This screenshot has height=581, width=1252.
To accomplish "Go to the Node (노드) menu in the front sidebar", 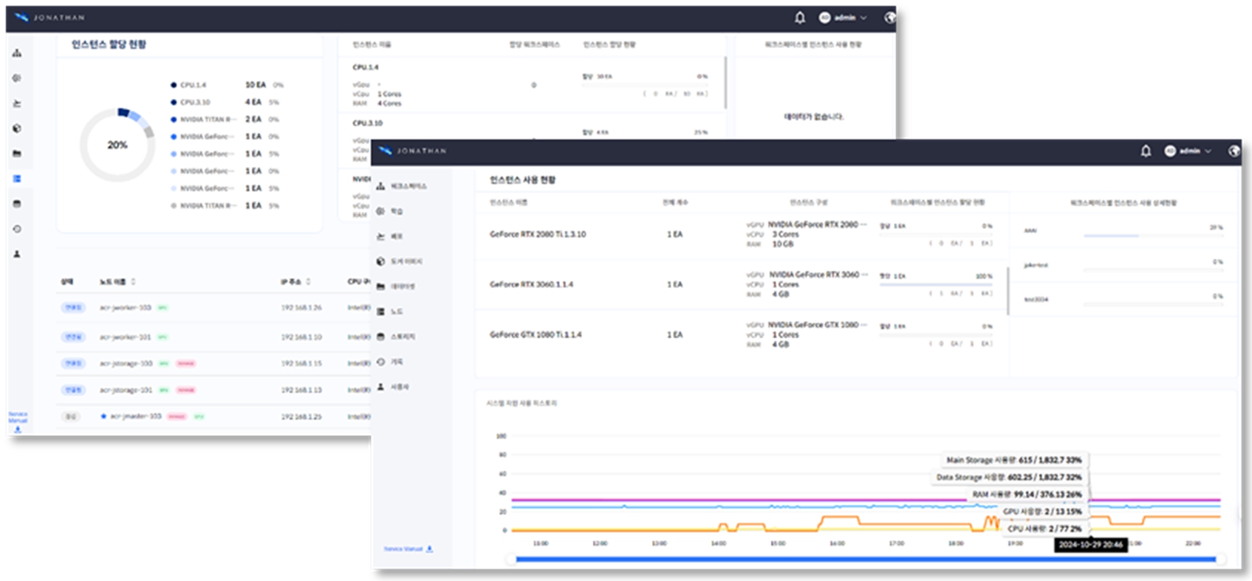I will click(x=390, y=312).
